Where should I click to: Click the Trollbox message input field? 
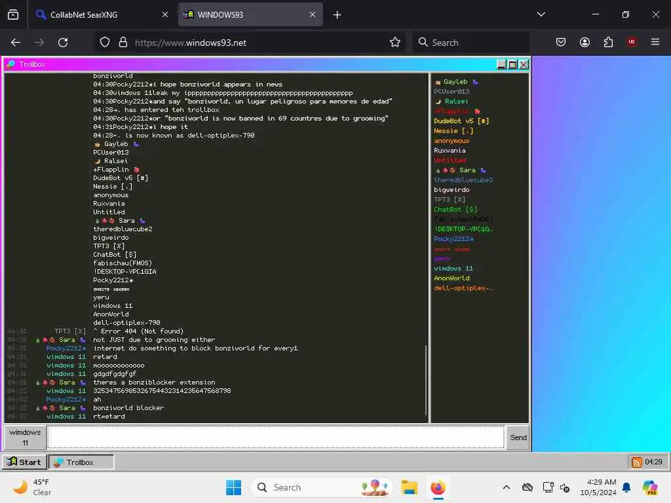click(276, 437)
